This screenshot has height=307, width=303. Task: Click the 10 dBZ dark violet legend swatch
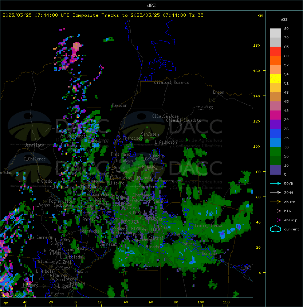(275, 170)
